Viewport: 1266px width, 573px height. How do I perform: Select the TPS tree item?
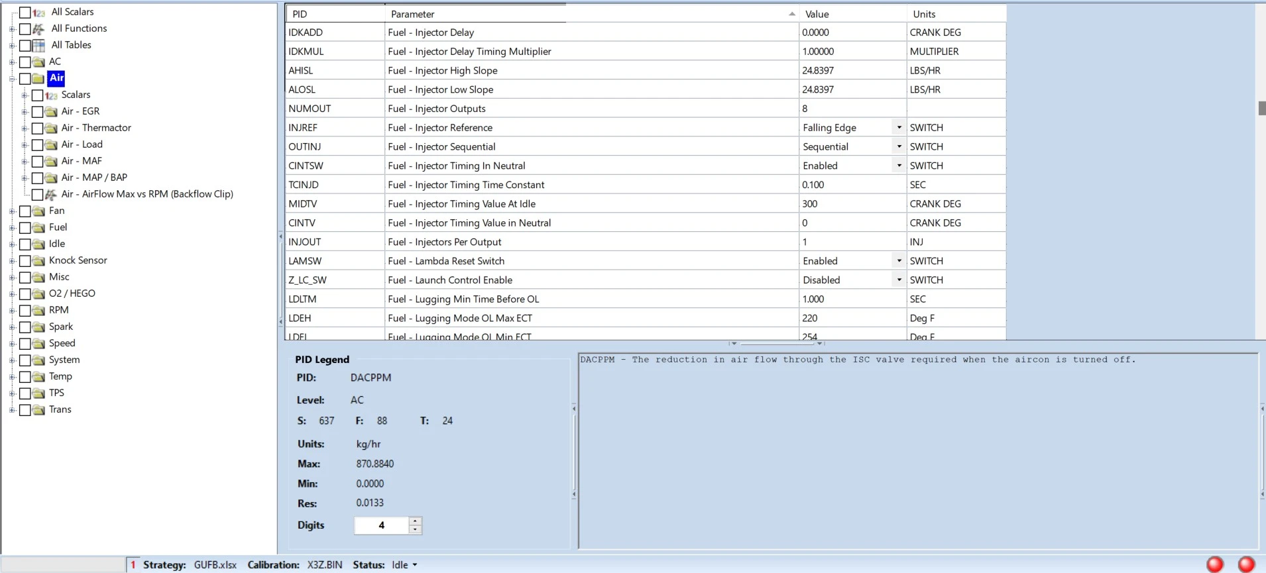click(x=56, y=393)
